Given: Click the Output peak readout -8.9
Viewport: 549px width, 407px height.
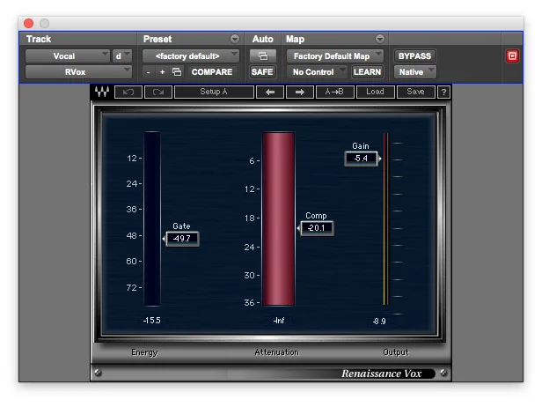Looking at the screenshot, I should [379, 322].
